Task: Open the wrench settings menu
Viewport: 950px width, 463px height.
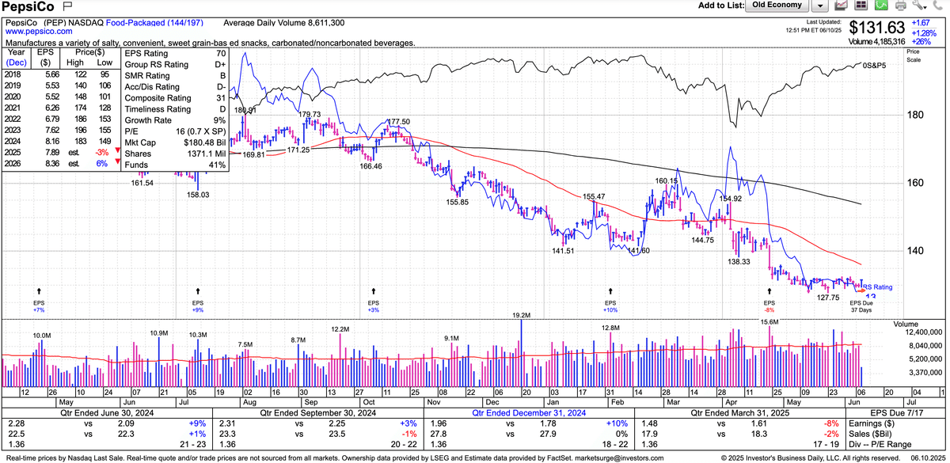Action: (918, 6)
